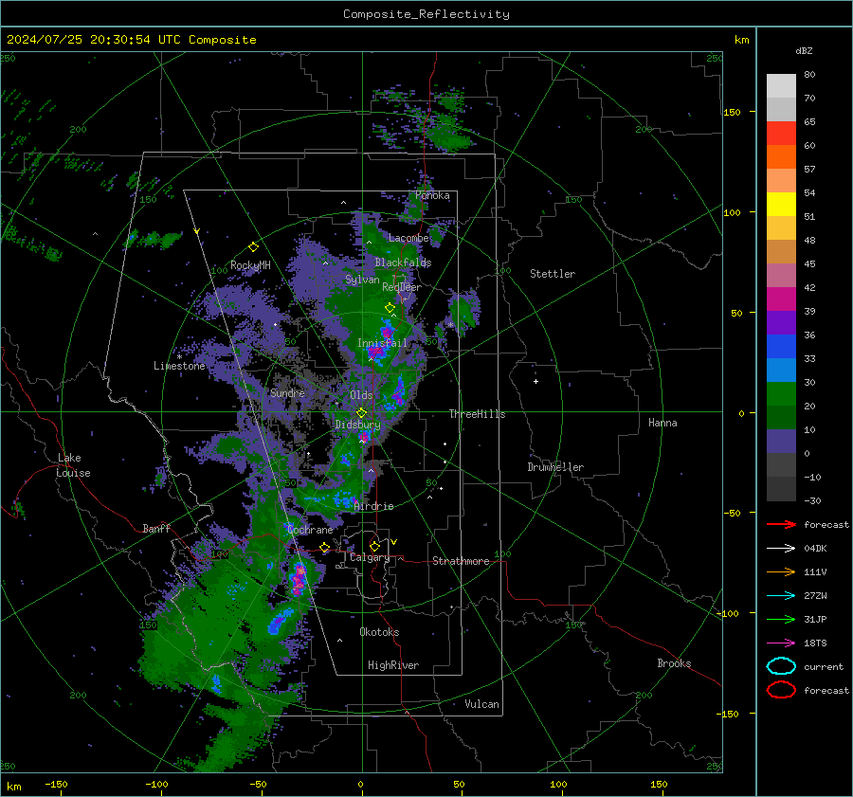Click the Lacombe city label

tap(408, 238)
